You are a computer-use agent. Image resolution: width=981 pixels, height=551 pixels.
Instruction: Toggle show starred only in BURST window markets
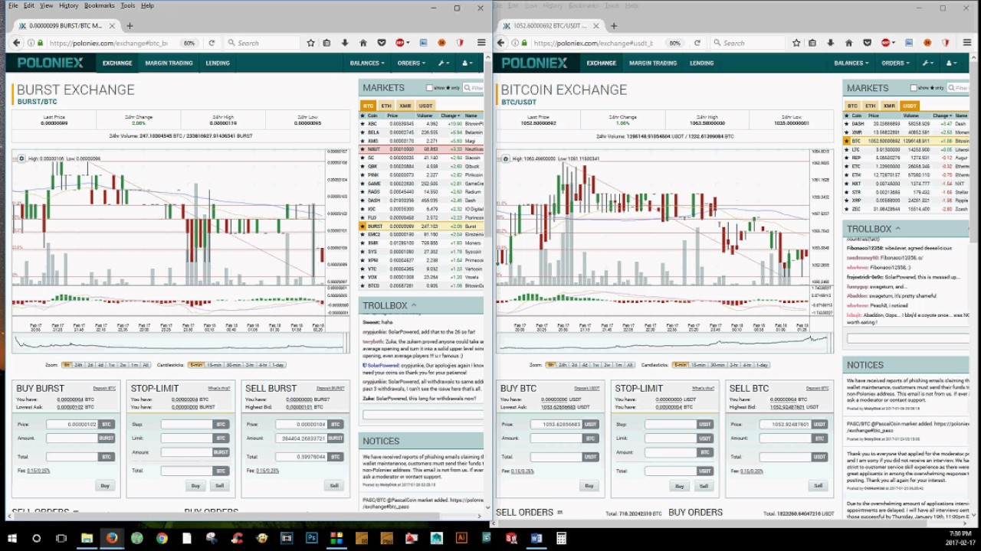429,88
